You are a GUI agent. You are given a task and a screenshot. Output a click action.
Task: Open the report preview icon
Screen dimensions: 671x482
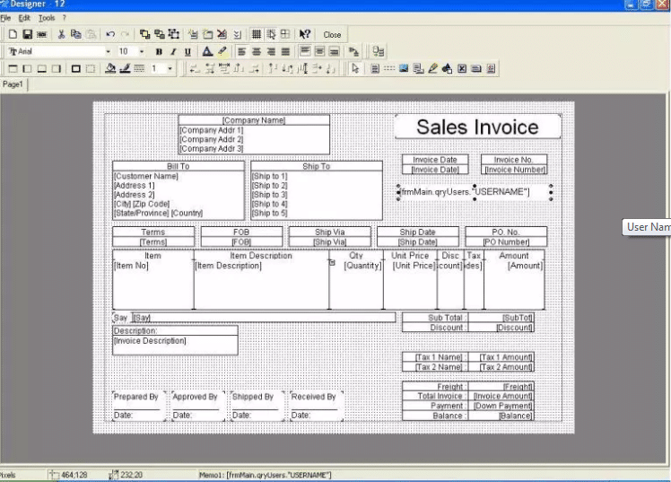click(41, 34)
